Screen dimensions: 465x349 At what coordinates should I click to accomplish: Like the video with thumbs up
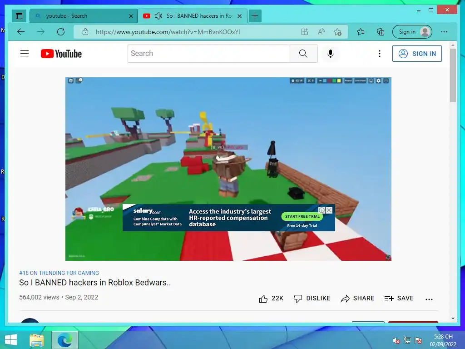tap(271, 298)
